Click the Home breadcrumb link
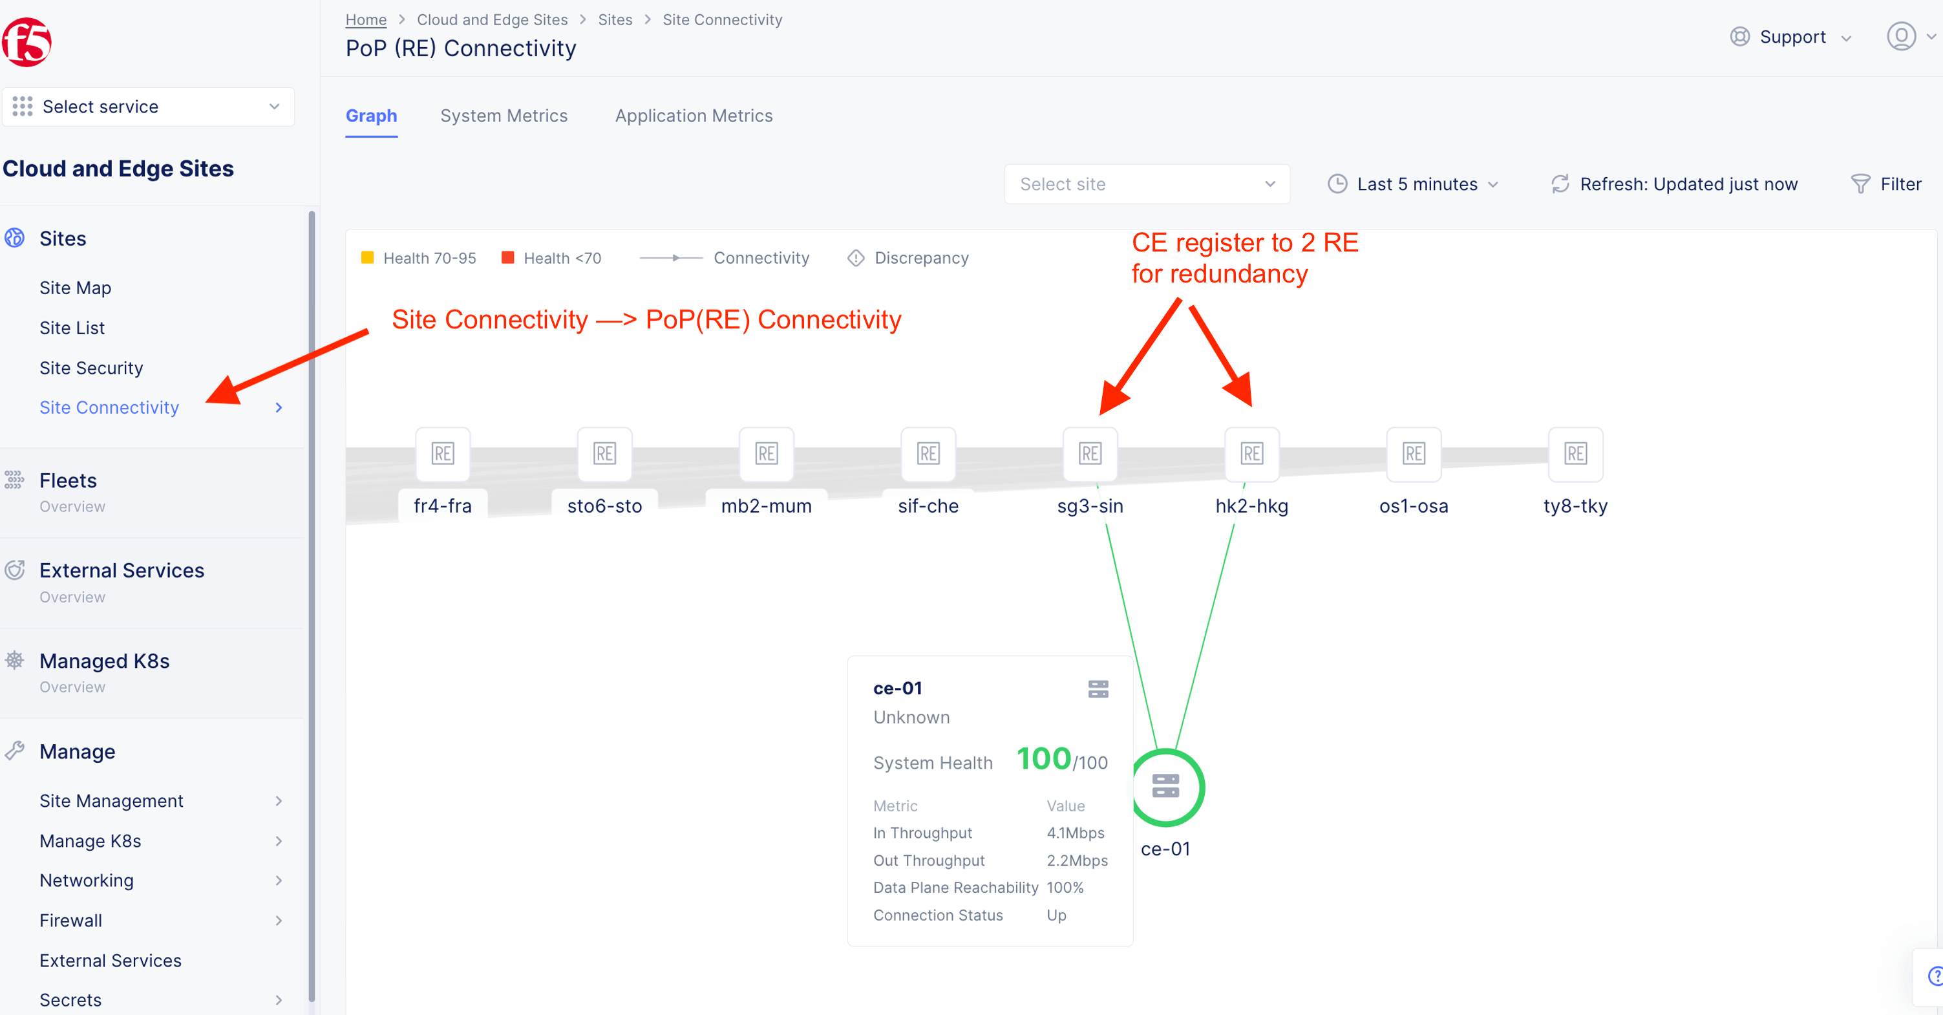 tap(366, 19)
